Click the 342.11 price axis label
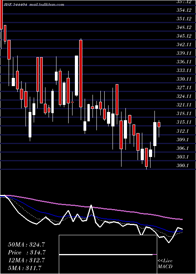 [184, 45]
